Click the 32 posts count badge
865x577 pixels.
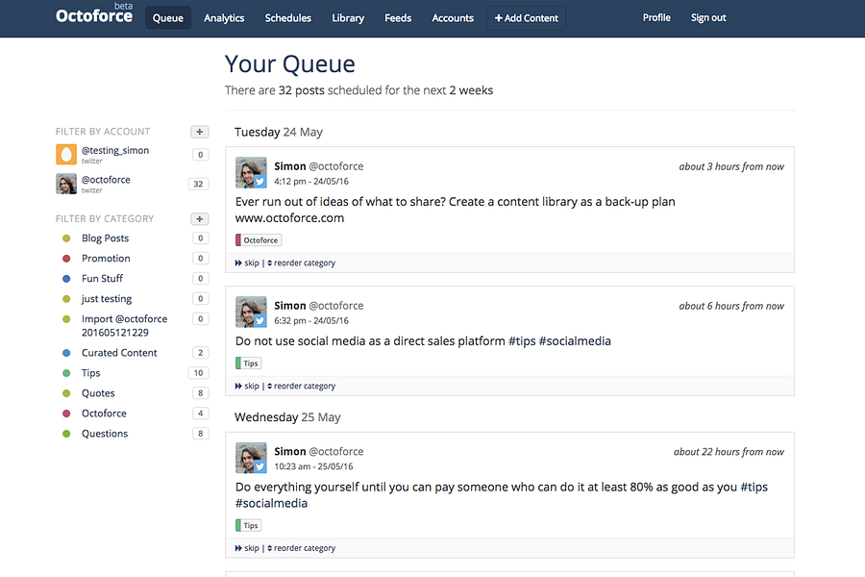199,184
